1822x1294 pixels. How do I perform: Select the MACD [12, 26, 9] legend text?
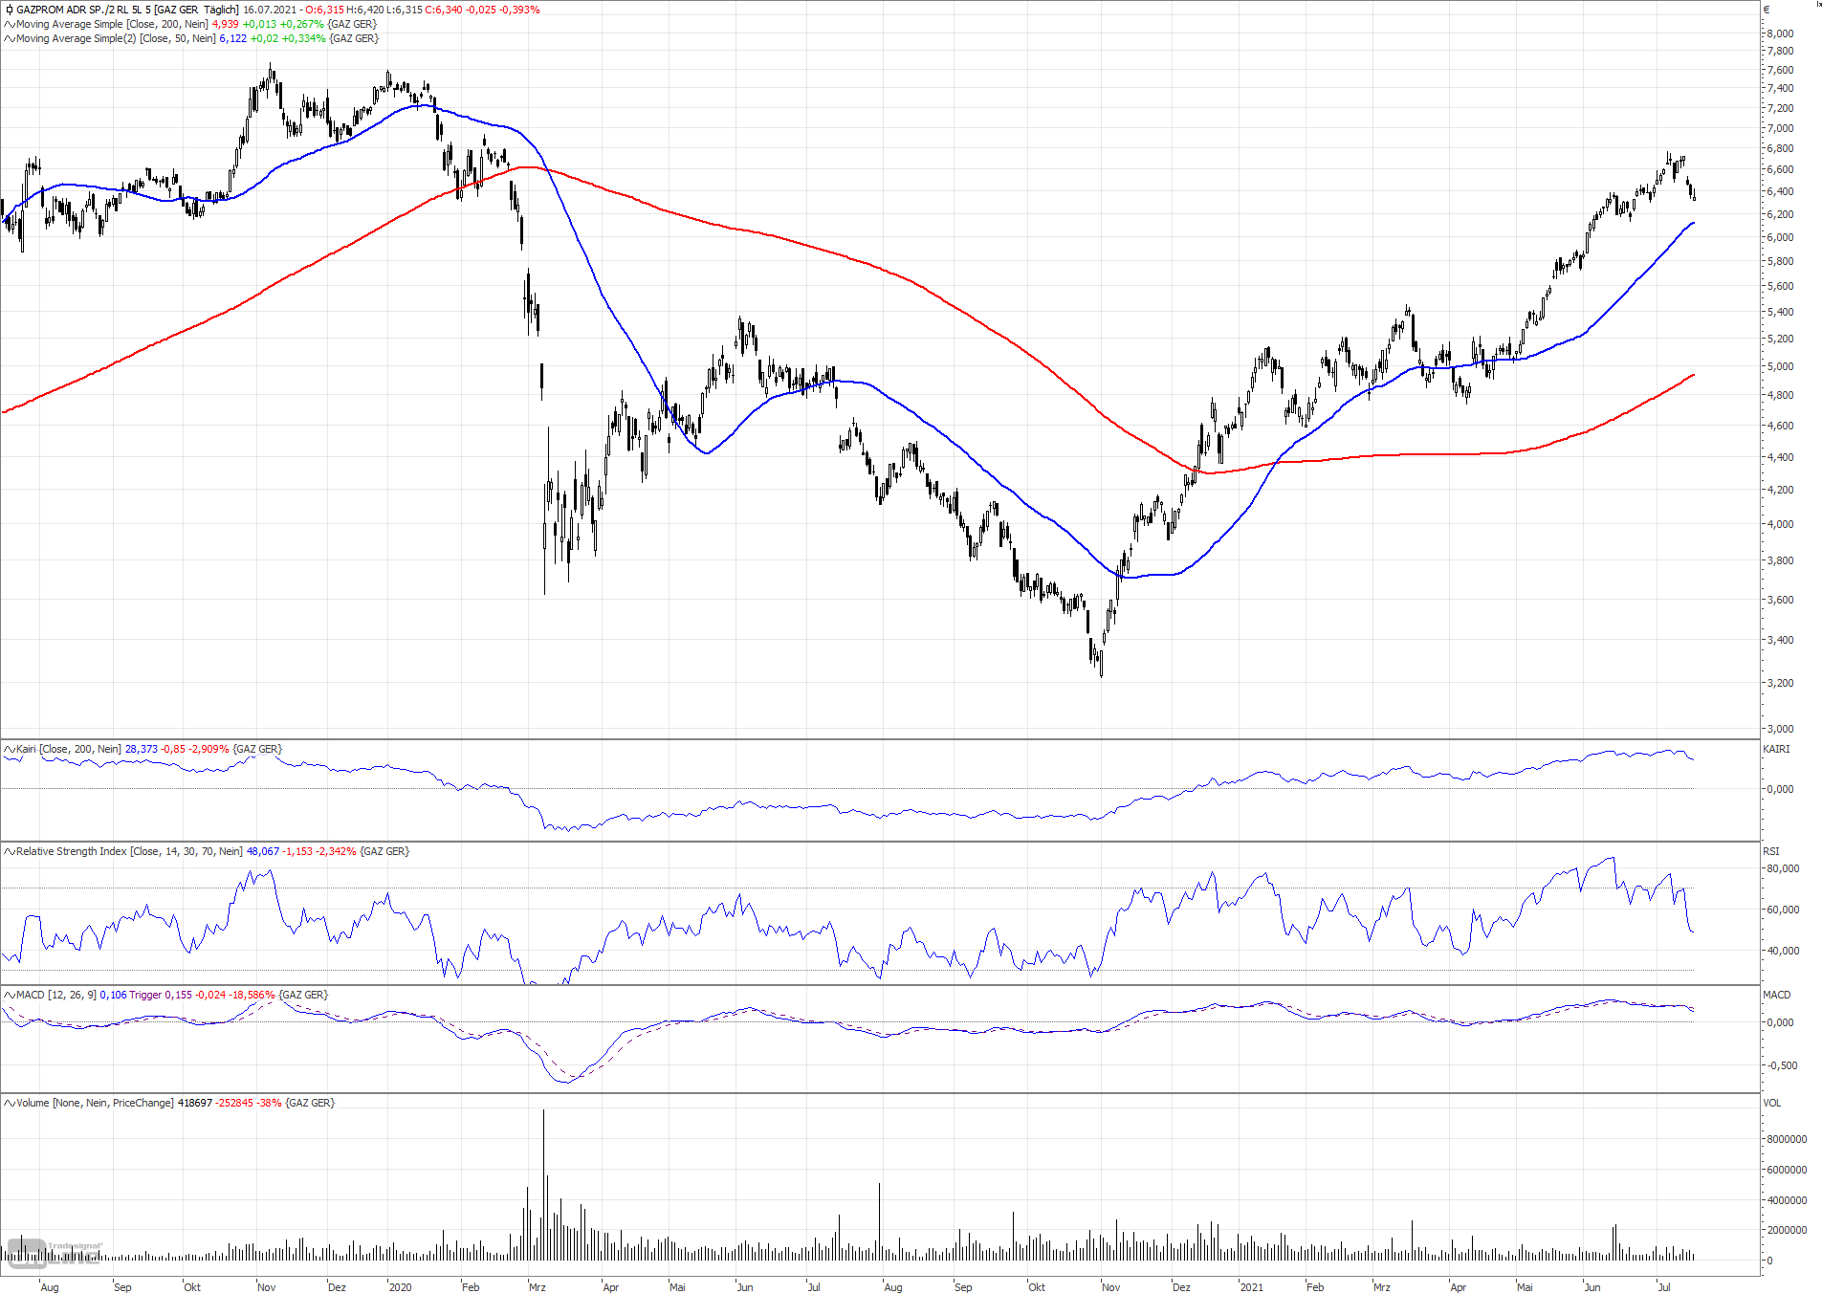click(x=56, y=995)
